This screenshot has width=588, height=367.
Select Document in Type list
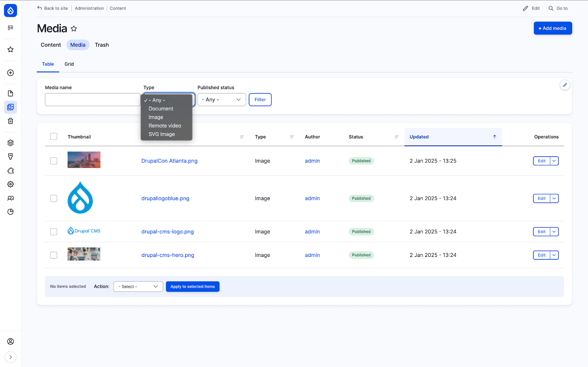click(166, 109)
